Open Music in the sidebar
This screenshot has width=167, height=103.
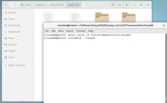tap(18, 38)
